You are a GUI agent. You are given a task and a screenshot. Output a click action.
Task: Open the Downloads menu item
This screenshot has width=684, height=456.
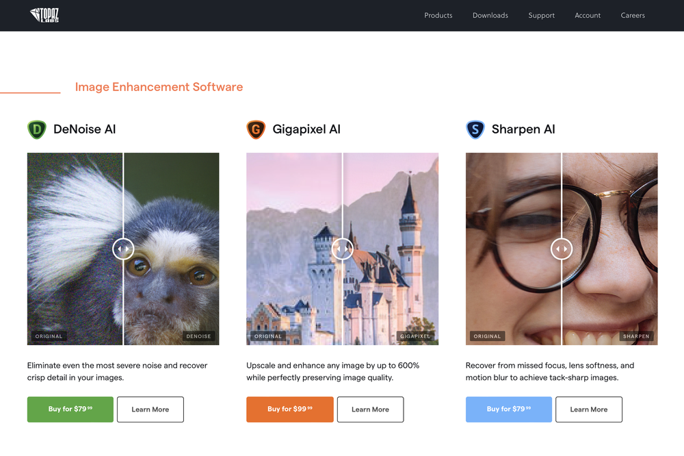click(490, 15)
